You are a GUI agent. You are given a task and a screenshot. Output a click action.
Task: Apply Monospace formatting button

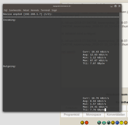pyautogui.click(x=94, y=115)
